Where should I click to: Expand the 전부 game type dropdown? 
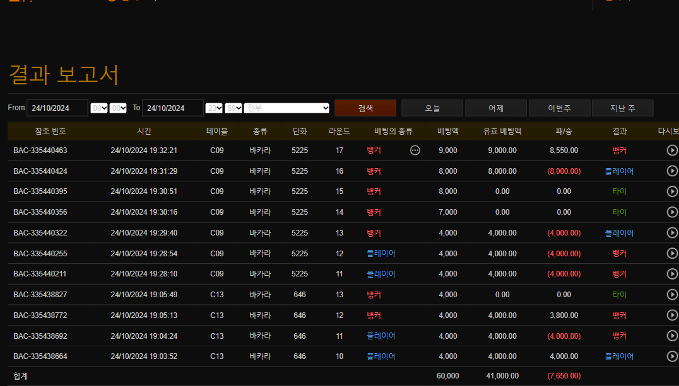pyautogui.click(x=287, y=108)
